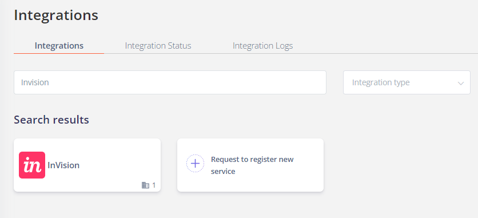Click the InVision name label
478x218 pixels.
pos(63,165)
